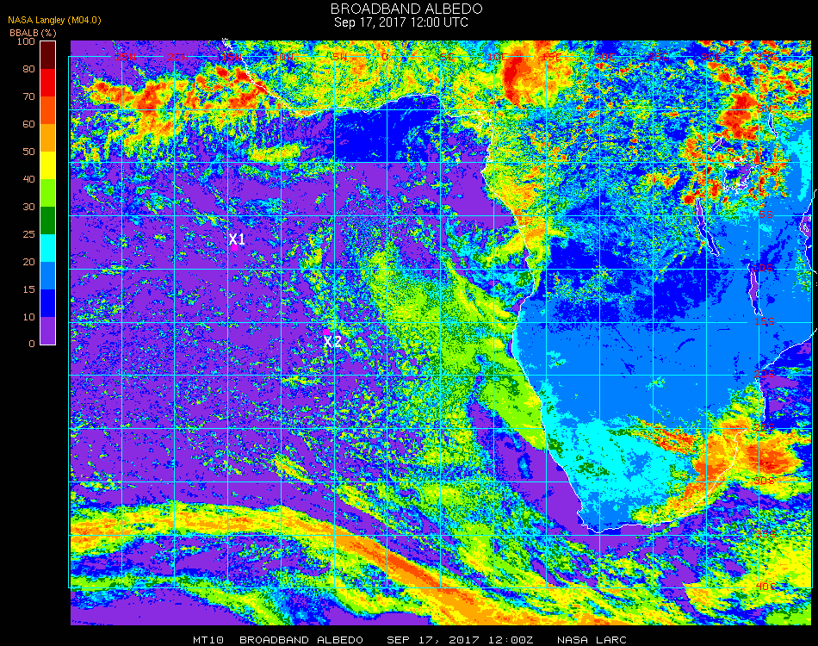Click the footer 'SEP 17, 2017 12:00Z' text
This screenshot has height=646, width=818.
tap(460, 640)
